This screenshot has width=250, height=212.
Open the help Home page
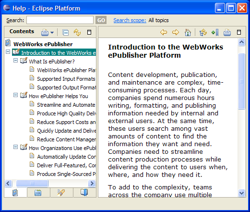click(188, 32)
